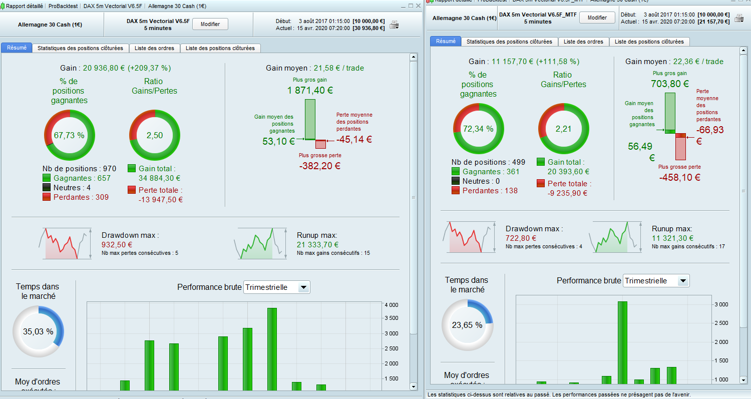Click the Modifier button for DAX 5m Vectorial V6.5F

[x=210, y=24]
